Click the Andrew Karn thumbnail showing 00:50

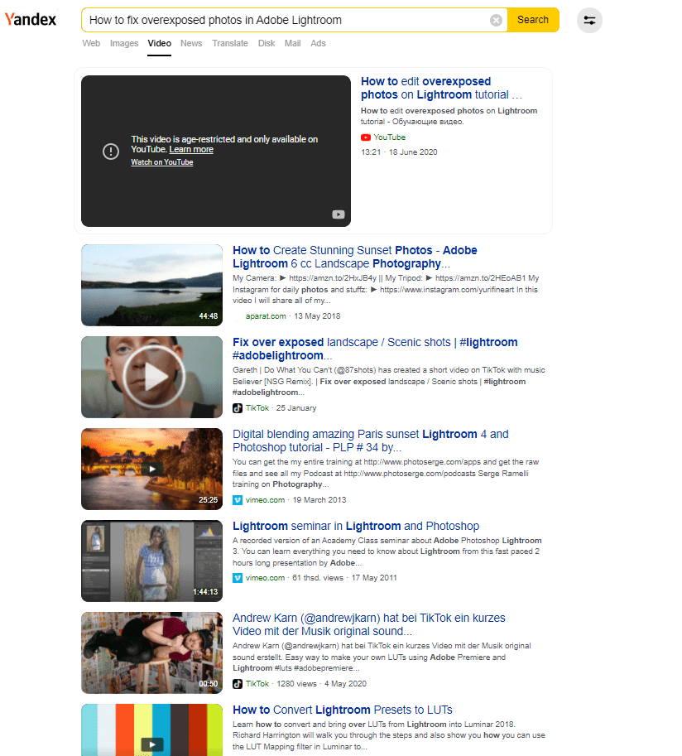[151, 652]
